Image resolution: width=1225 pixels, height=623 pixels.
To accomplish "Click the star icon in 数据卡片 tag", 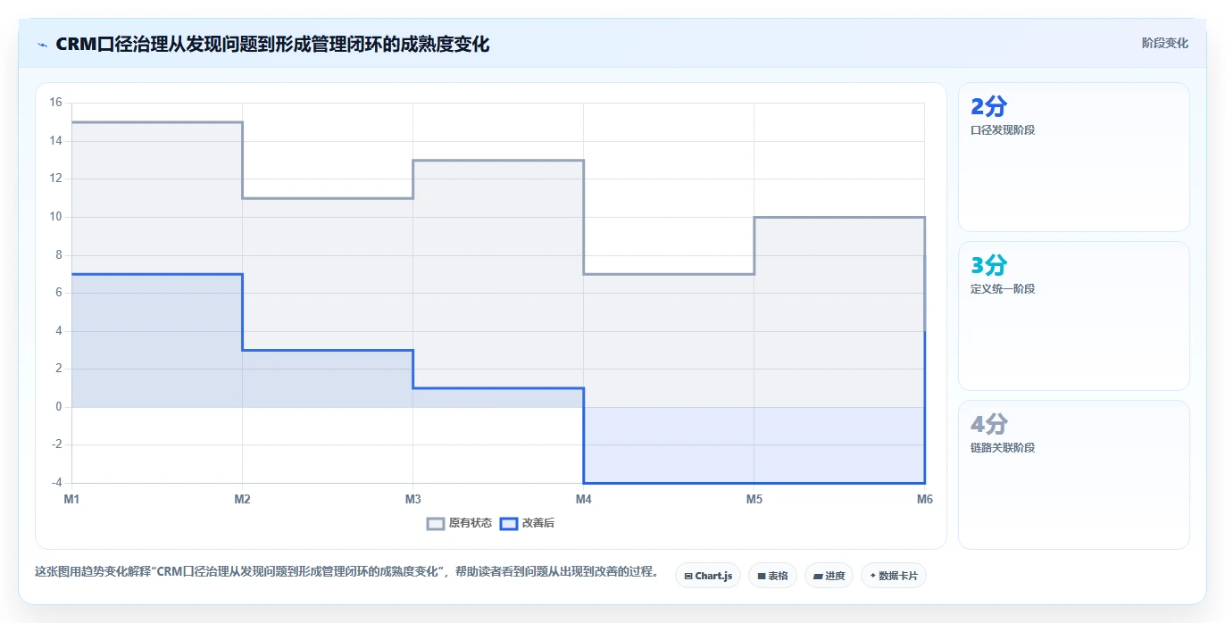I will click(873, 576).
